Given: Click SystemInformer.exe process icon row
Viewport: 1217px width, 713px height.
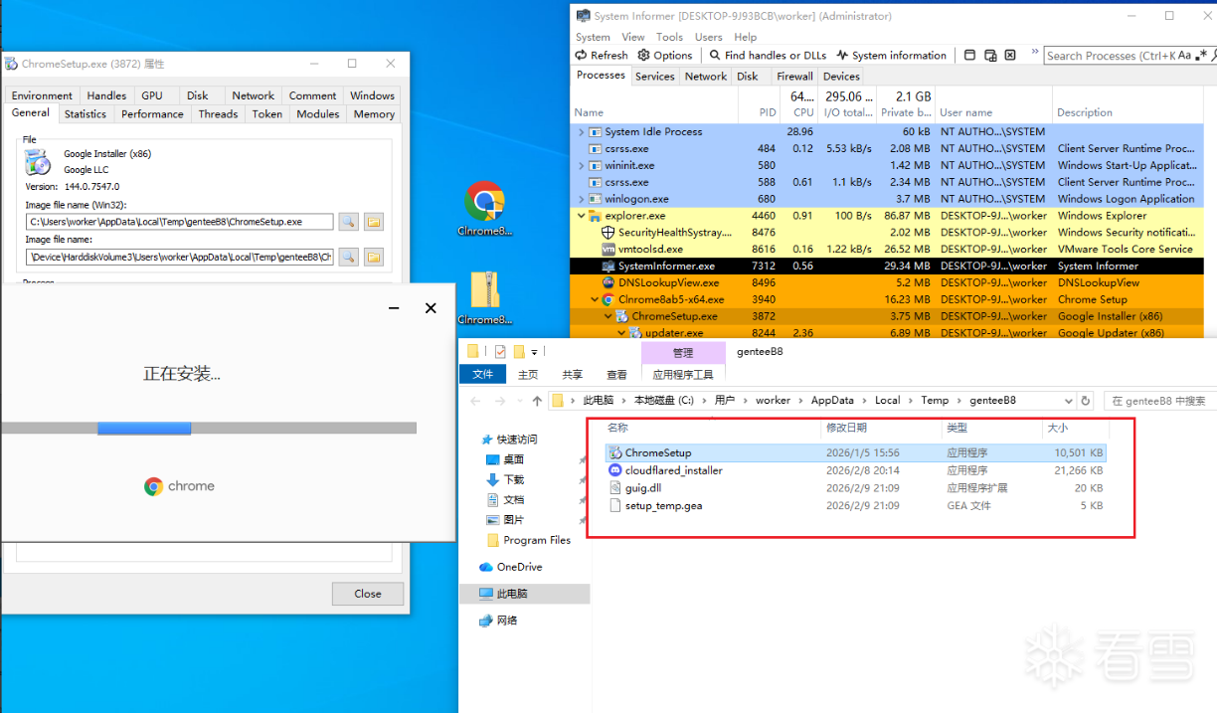Looking at the screenshot, I should point(609,267).
